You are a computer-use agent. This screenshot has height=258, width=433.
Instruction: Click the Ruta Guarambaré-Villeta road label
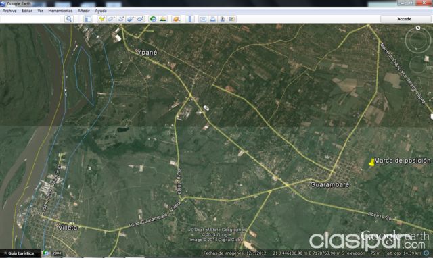(x=155, y=215)
